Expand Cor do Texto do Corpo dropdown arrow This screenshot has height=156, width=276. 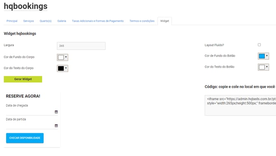[66, 68]
